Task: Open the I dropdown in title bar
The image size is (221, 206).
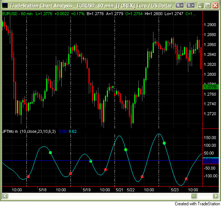Action: pos(191,6)
